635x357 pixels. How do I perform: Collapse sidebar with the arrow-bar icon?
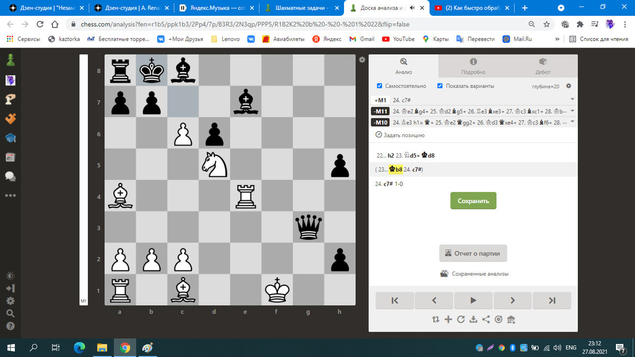click(x=10, y=289)
